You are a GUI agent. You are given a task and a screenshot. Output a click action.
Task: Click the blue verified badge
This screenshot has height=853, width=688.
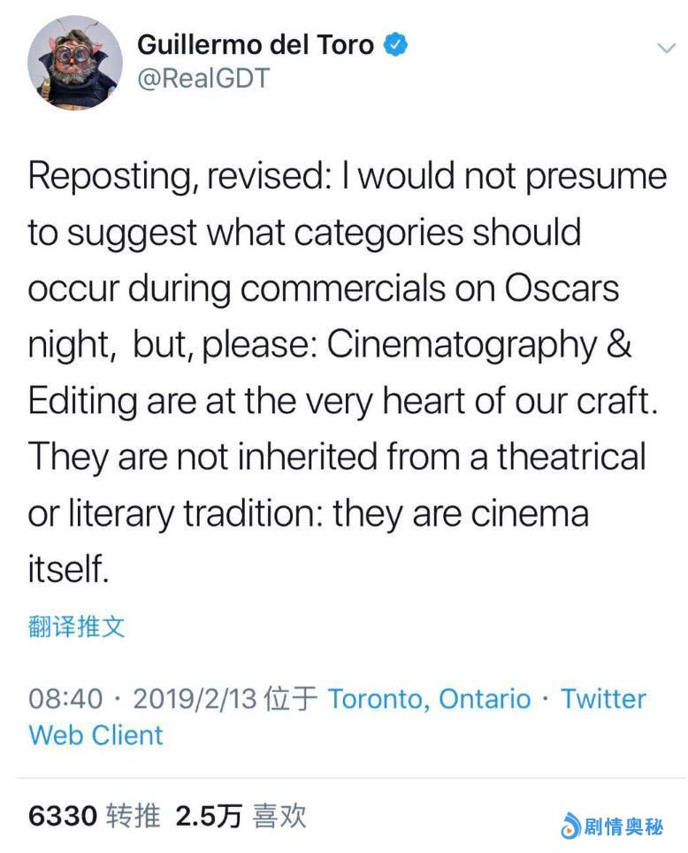pyautogui.click(x=394, y=44)
